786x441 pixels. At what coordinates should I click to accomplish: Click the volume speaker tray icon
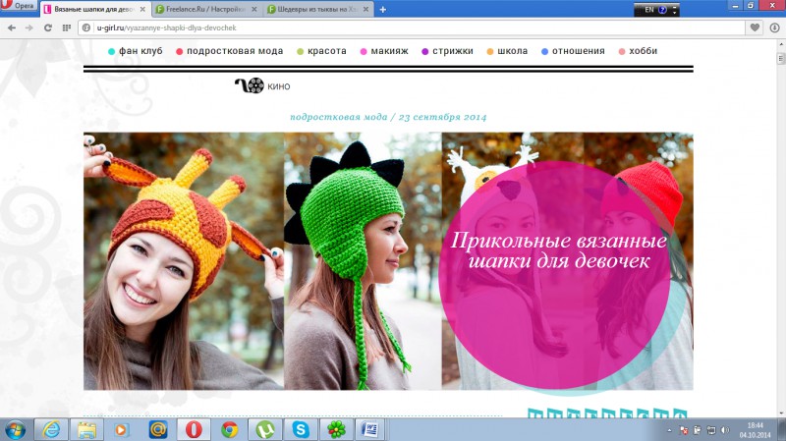(725, 430)
